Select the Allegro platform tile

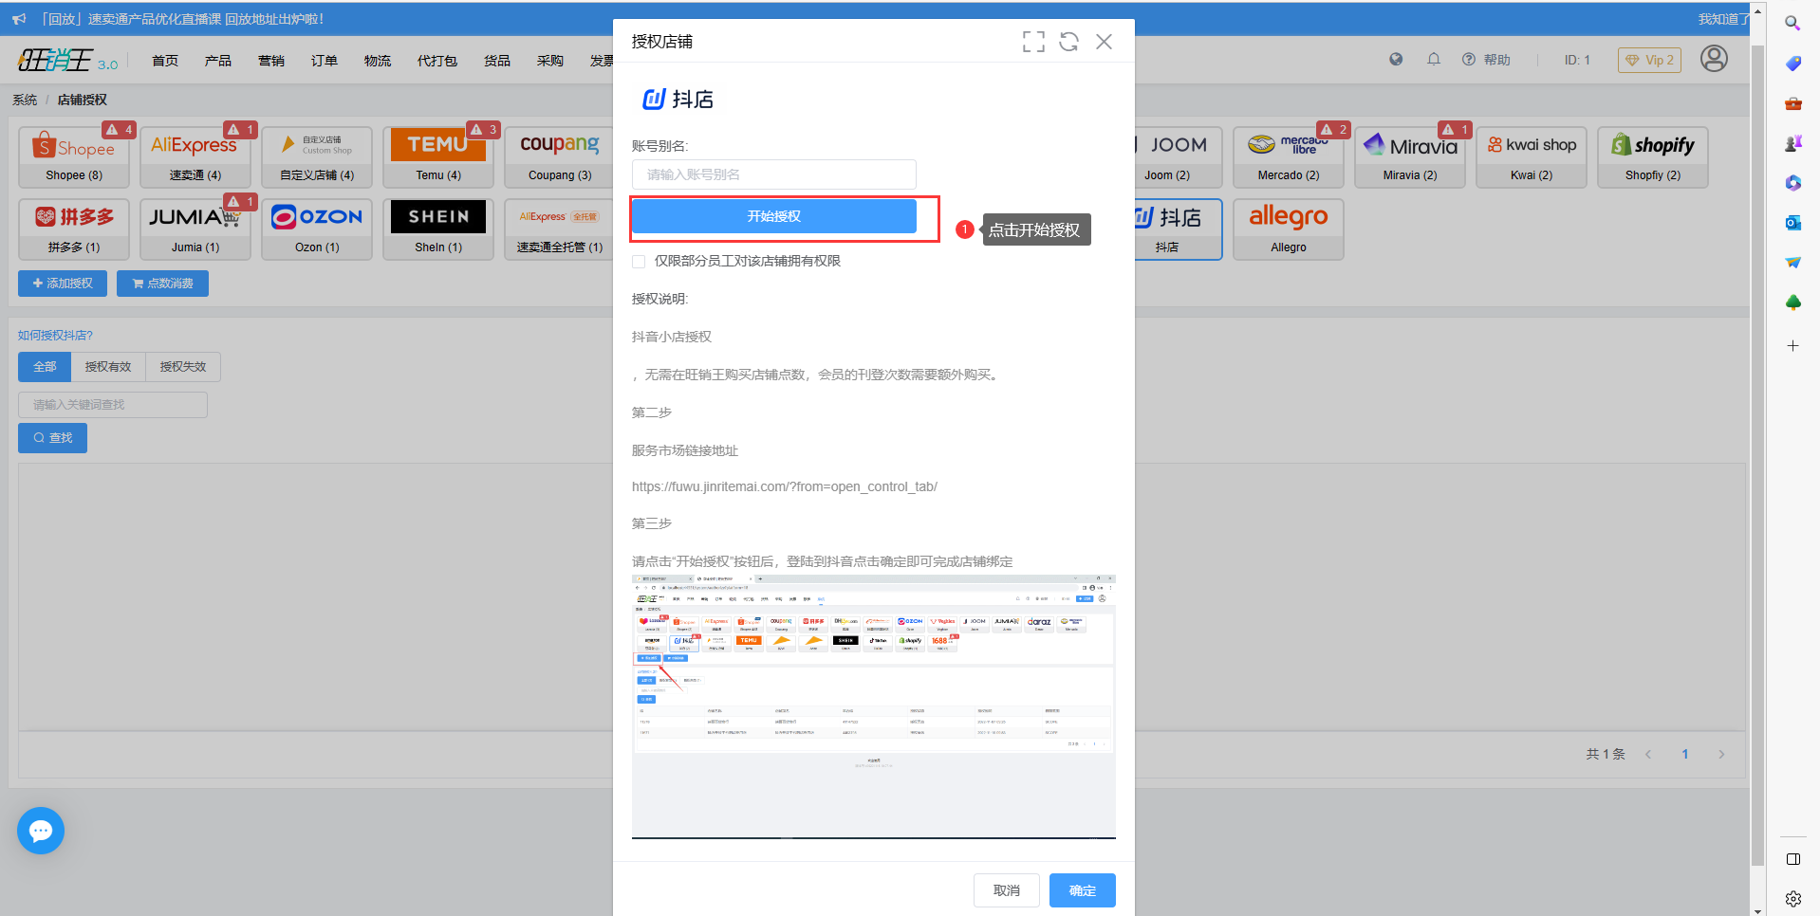[1289, 229]
